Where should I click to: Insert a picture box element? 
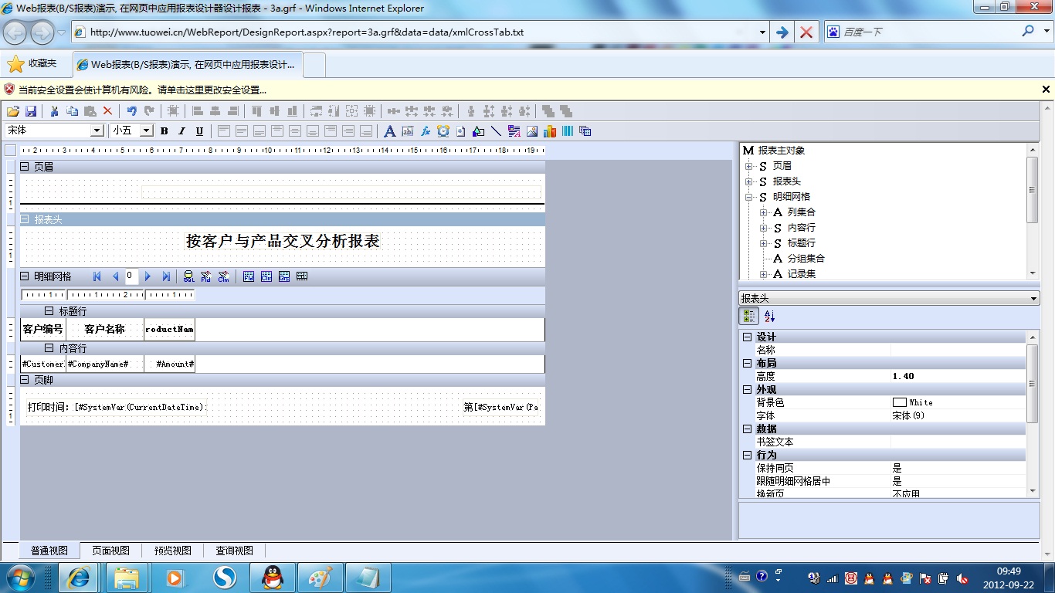pyautogui.click(x=532, y=131)
